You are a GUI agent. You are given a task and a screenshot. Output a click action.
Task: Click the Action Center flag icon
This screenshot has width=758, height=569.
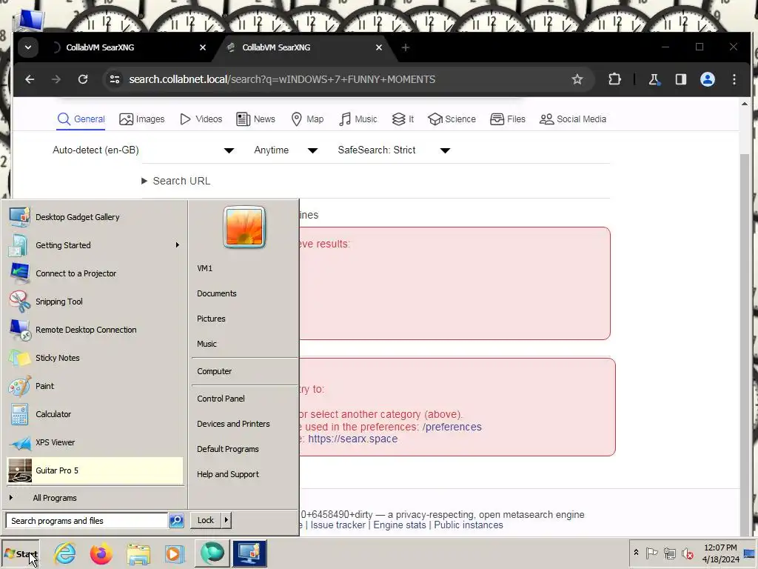click(x=651, y=553)
